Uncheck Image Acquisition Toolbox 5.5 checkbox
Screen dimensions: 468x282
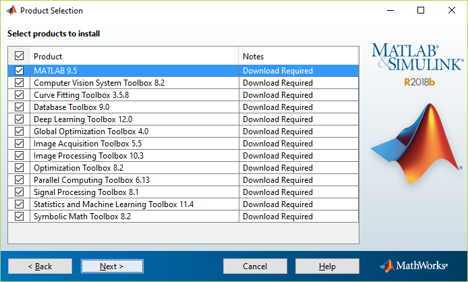point(19,144)
